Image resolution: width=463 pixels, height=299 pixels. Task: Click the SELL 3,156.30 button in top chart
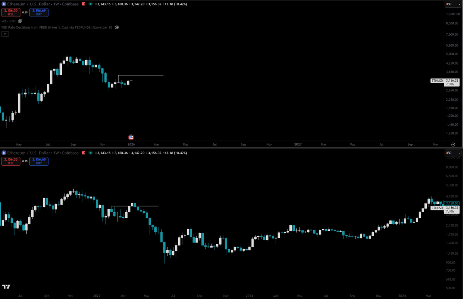click(10, 12)
